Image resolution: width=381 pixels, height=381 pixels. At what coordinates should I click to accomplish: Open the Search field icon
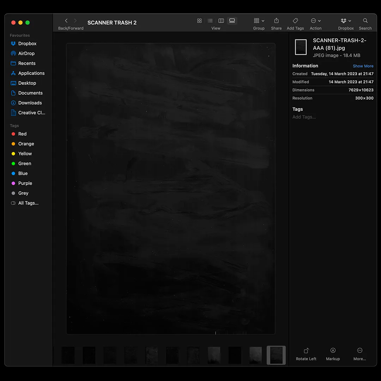[x=365, y=21]
